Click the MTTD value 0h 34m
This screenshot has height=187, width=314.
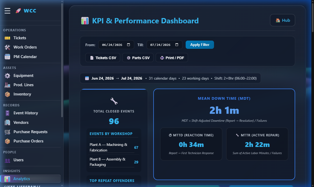191,145
